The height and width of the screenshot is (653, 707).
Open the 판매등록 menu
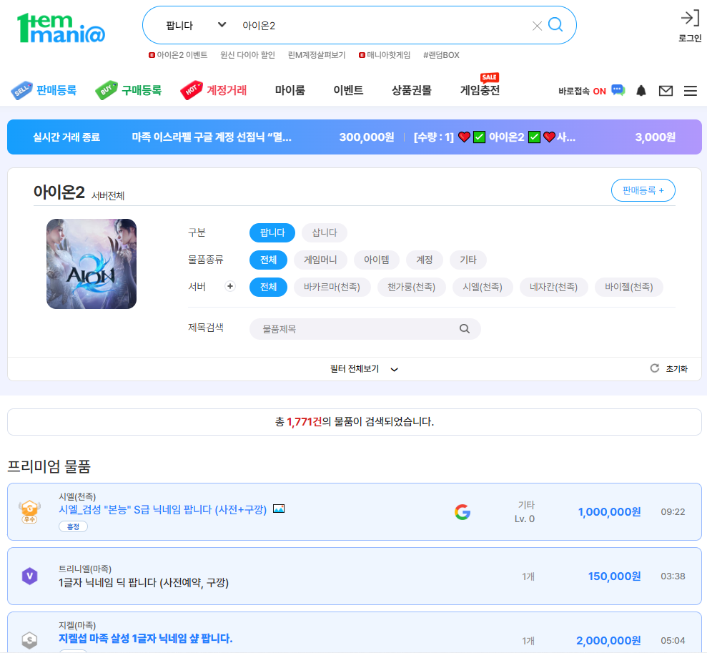pyautogui.click(x=56, y=90)
